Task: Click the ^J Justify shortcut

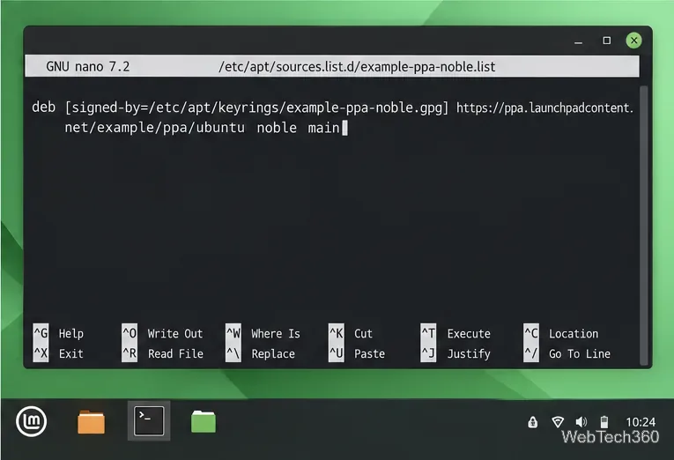Action: click(456, 354)
